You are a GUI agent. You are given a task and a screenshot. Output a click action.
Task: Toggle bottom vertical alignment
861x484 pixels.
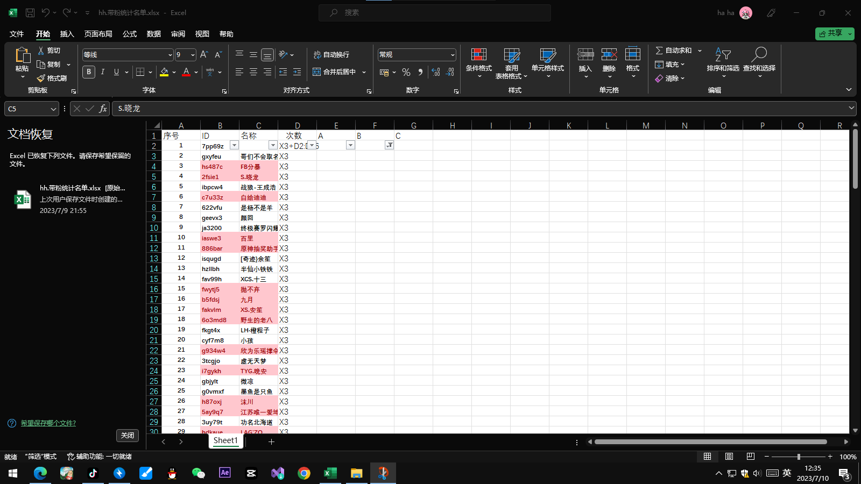267,54
